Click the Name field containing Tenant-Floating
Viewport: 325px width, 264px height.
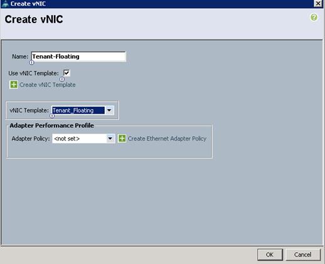pos(78,56)
